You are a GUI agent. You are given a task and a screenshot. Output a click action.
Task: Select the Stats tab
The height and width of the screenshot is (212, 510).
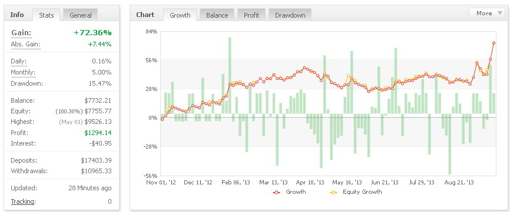pyautogui.click(x=46, y=15)
